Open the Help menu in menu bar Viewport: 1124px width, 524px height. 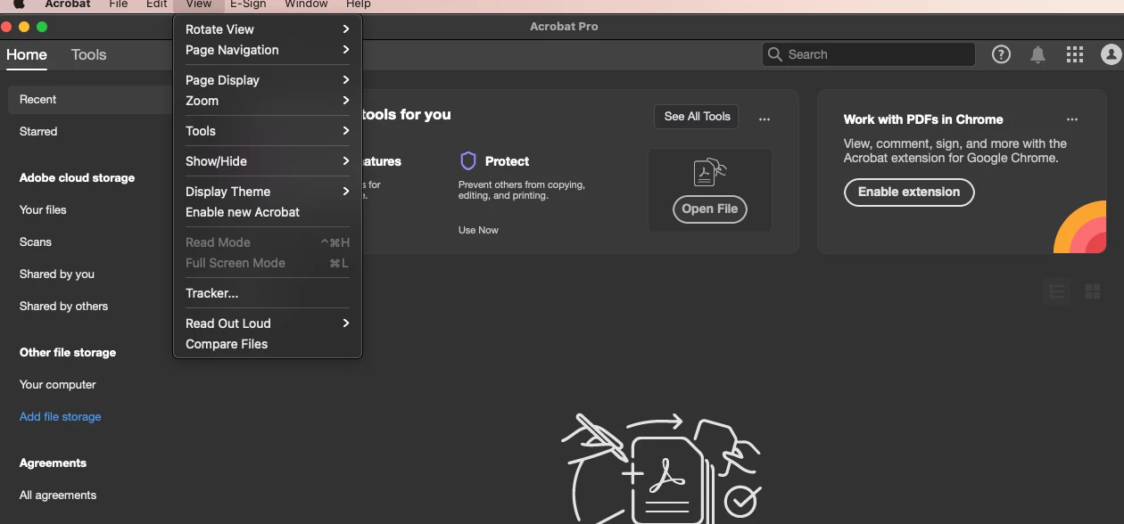[x=358, y=4]
